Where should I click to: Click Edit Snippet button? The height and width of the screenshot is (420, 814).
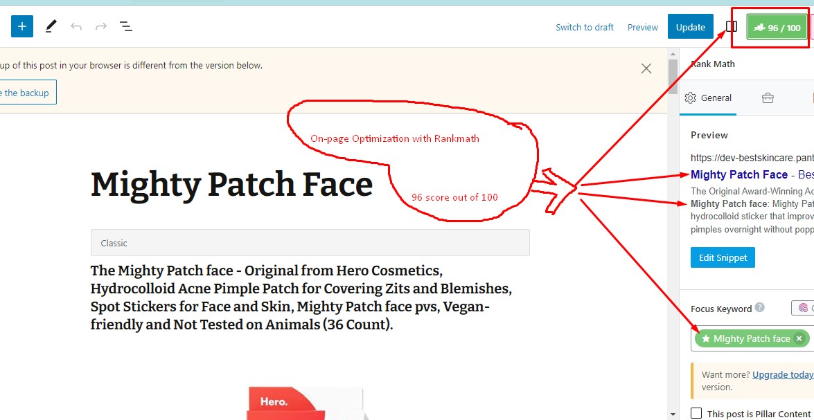pos(723,257)
